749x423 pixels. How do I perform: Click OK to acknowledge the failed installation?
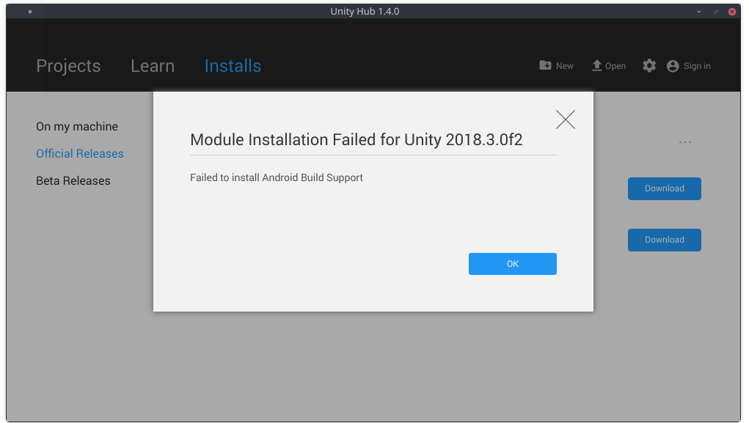click(512, 263)
